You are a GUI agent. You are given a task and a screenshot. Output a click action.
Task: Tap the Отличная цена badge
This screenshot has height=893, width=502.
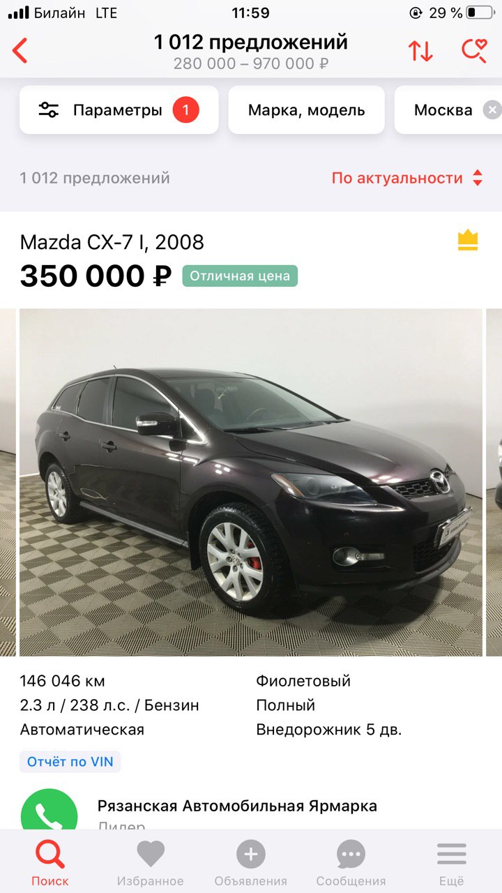[x=240, y=276]
